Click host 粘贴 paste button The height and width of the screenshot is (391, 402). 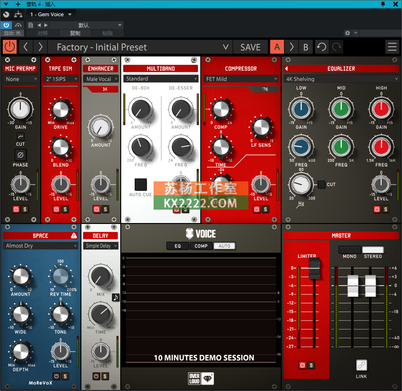click(x=107, y=33)
